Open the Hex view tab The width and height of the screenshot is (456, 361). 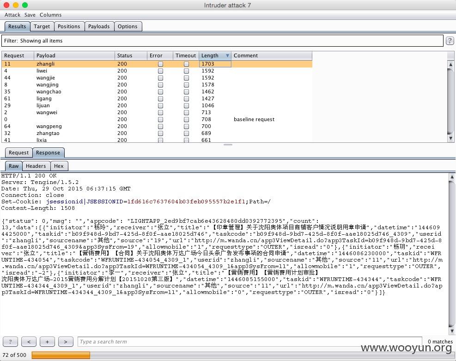[59, 166]
